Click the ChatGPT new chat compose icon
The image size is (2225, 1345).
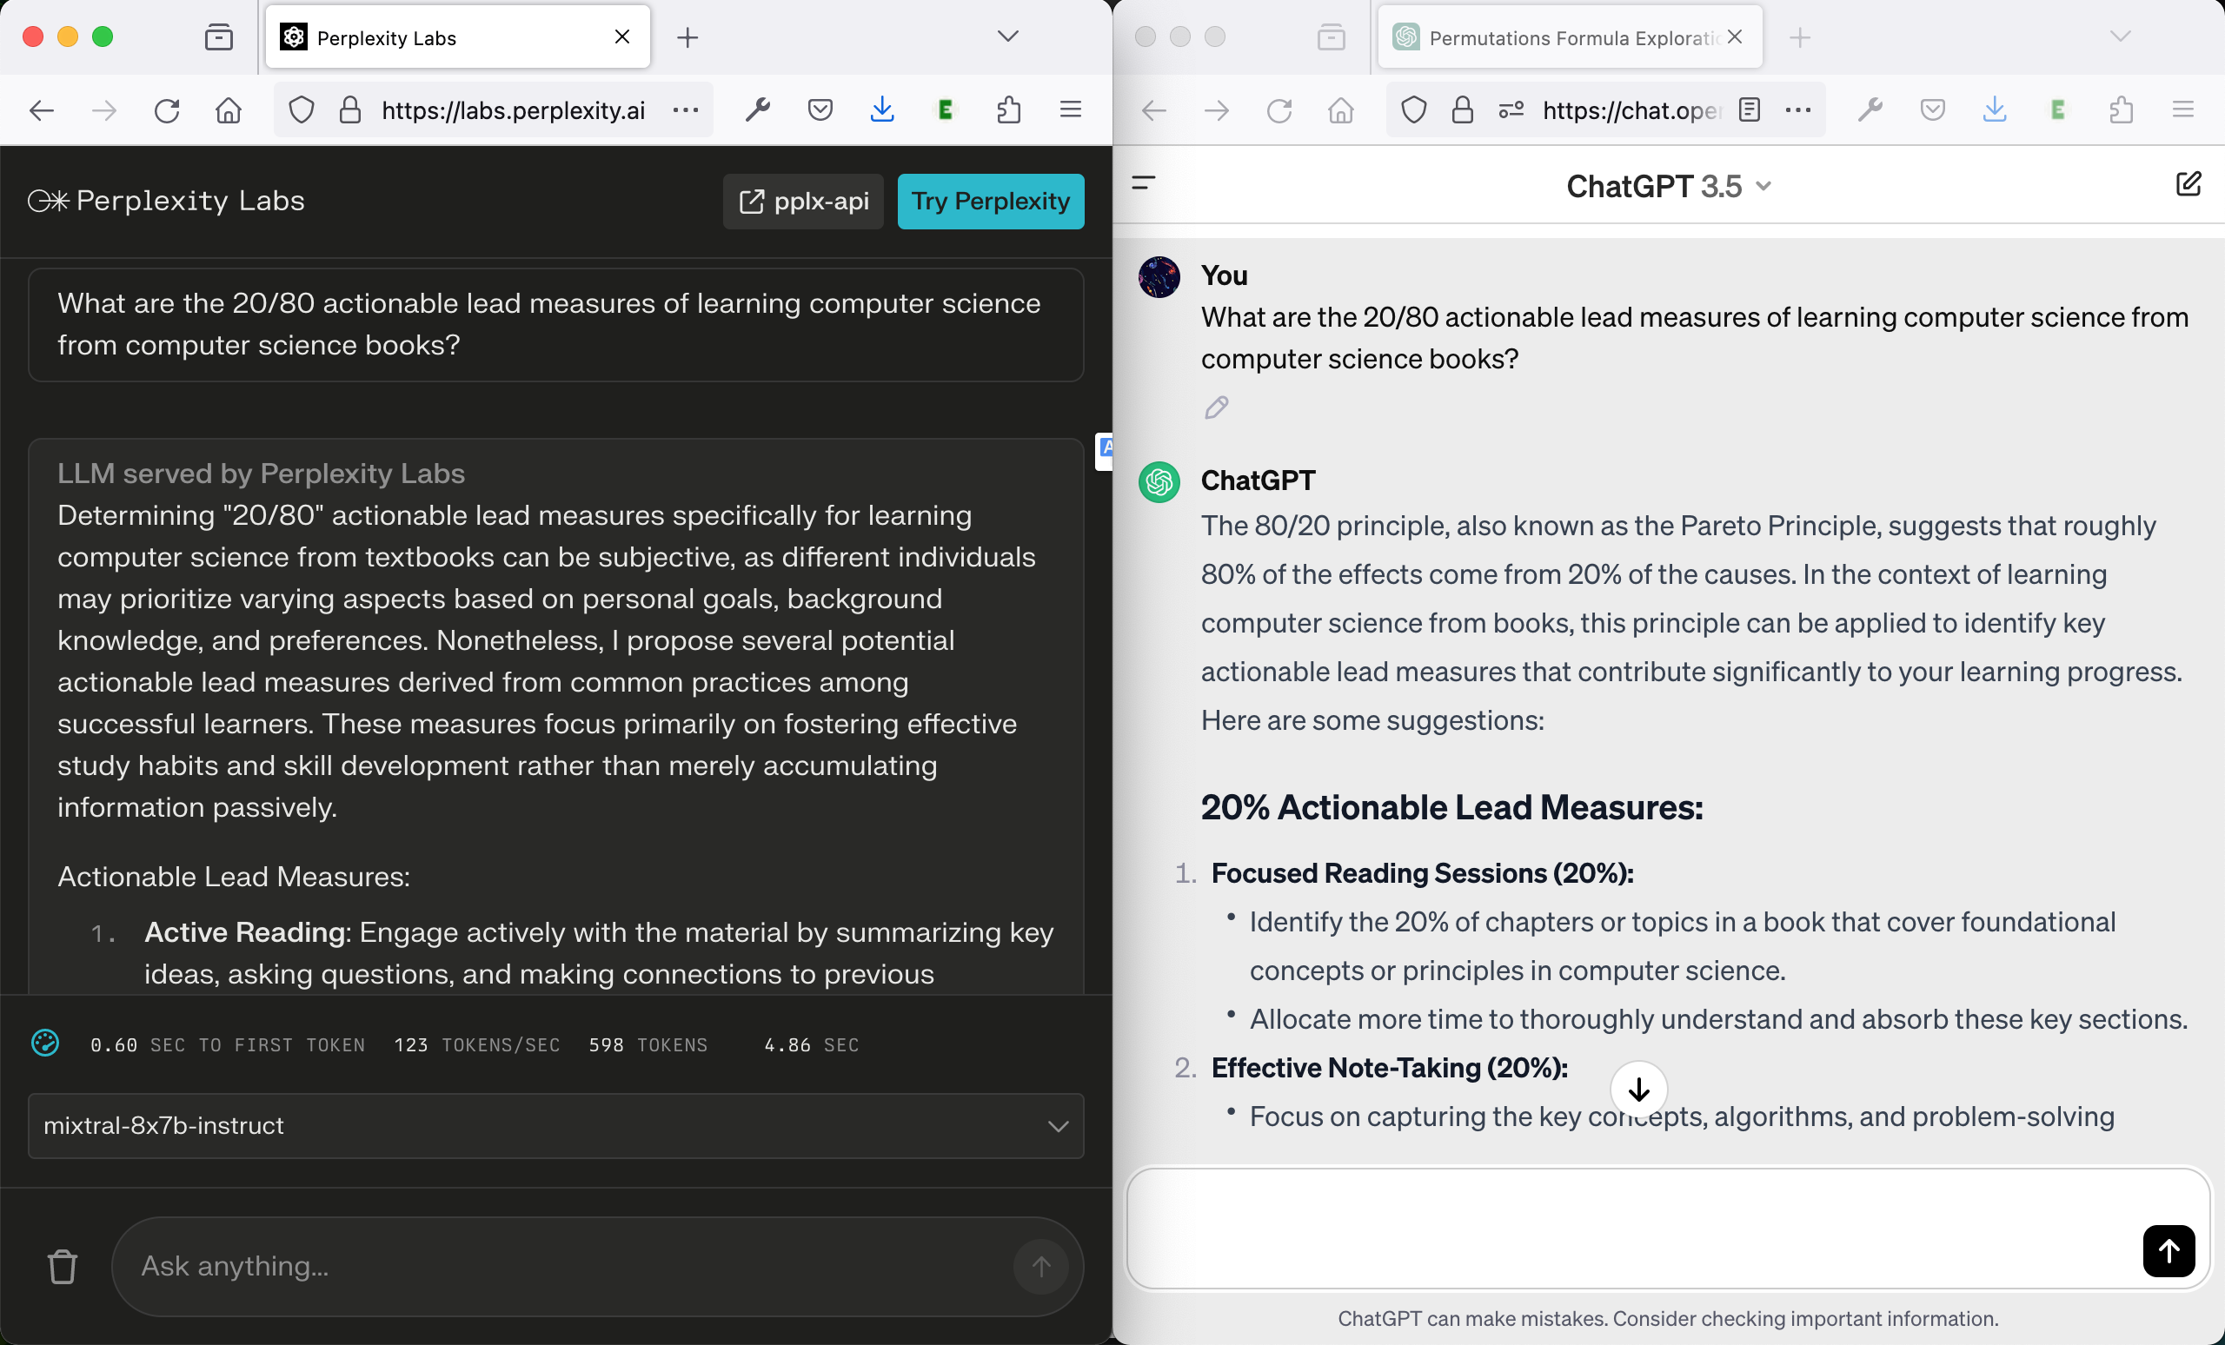click(x=2188, y=184)
